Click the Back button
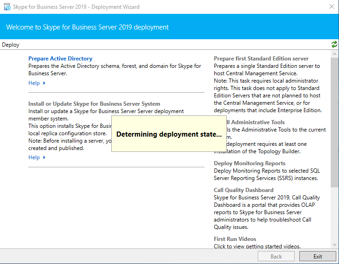339x264 pixels. point(276,256)
